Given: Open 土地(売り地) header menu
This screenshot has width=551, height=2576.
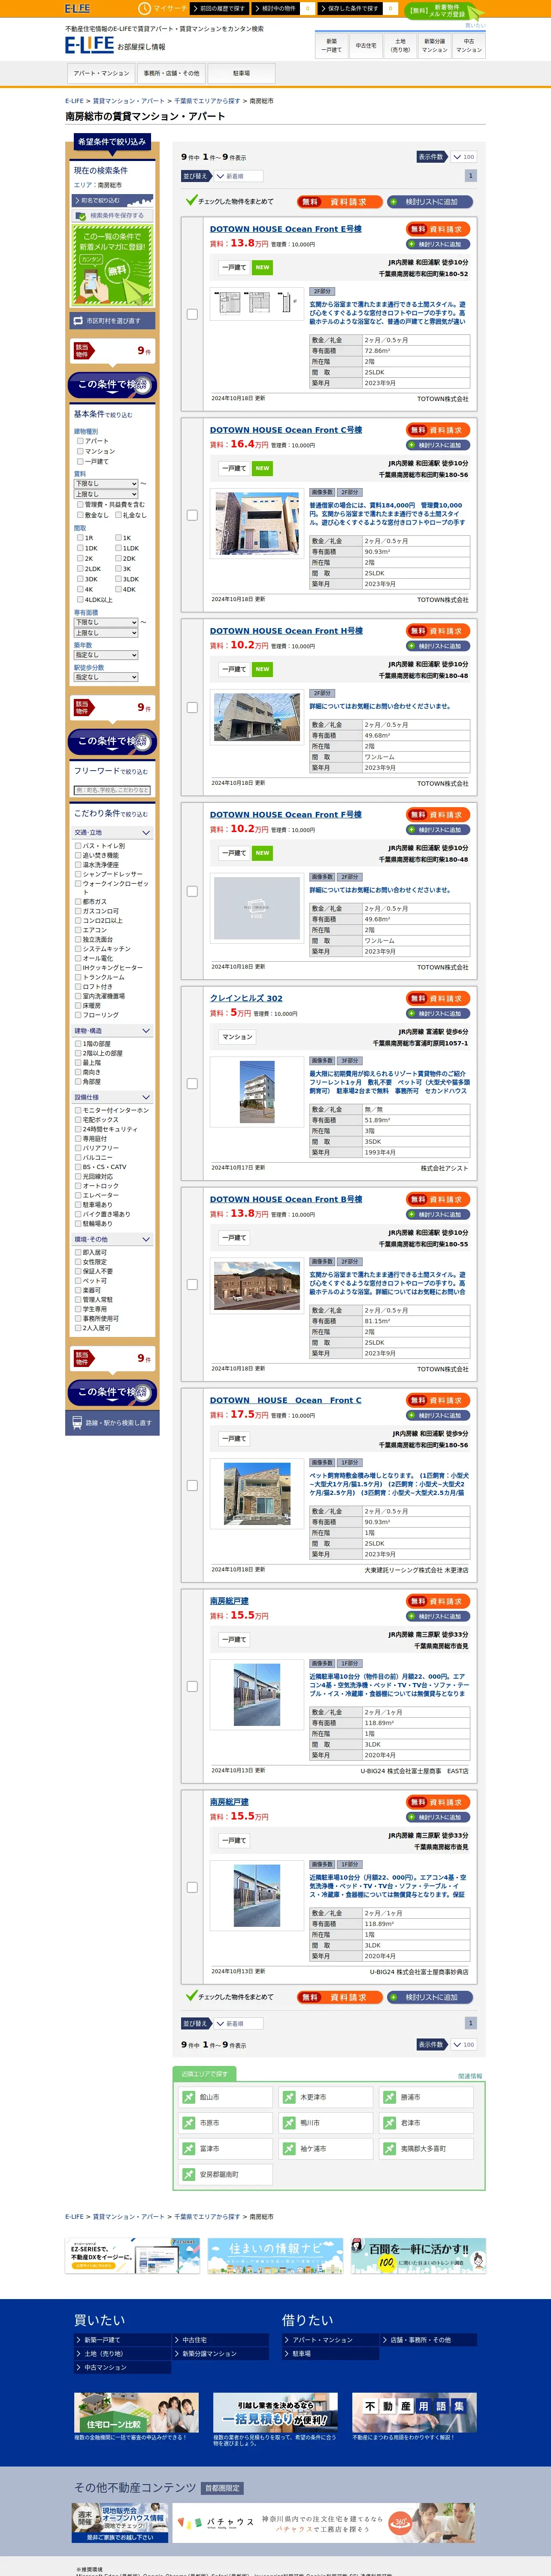Looking at the screenshot, I should click(x=400, y=45).
